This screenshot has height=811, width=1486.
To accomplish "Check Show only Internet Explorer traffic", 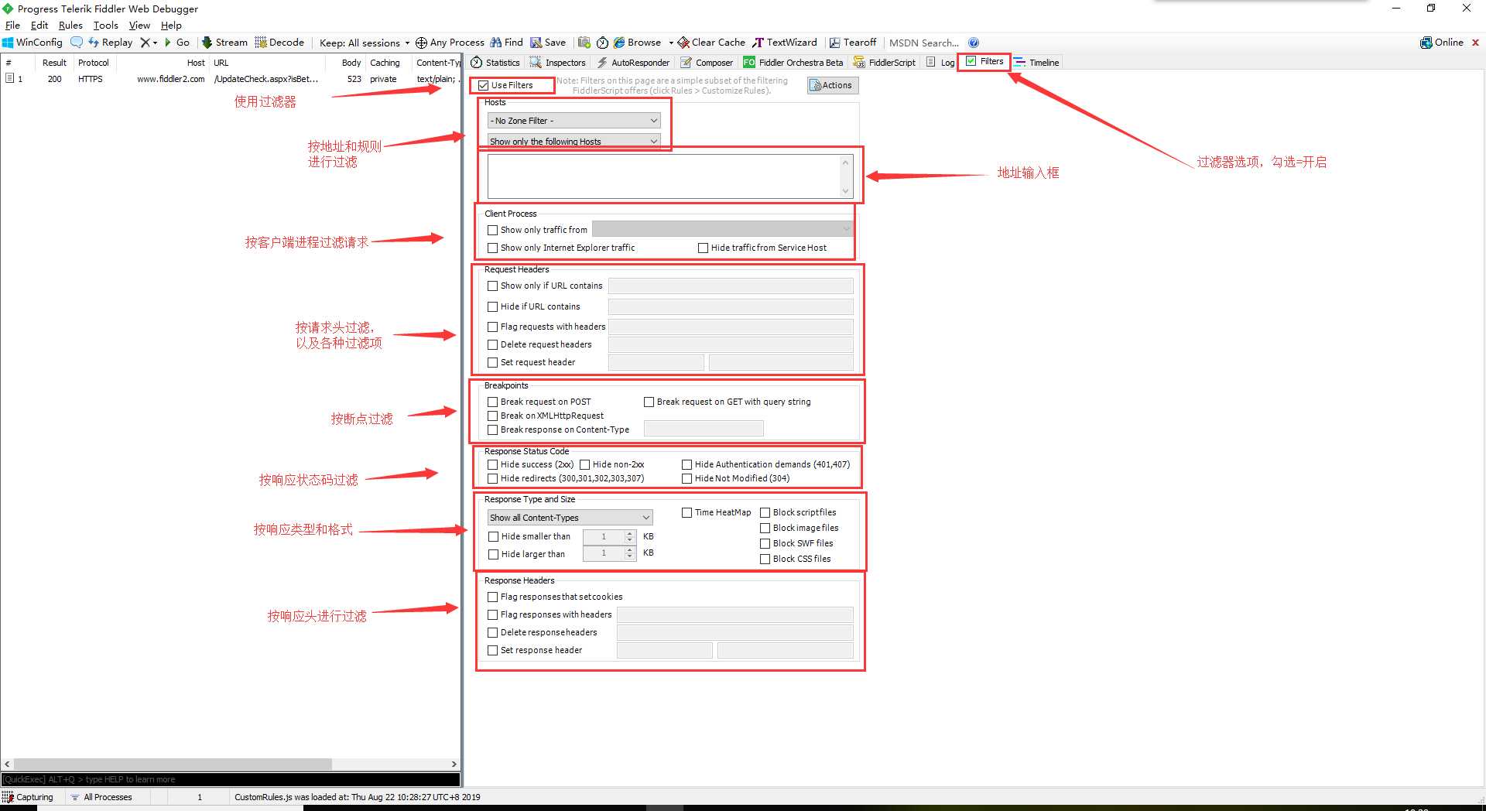I will (492, 248).
